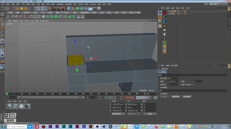Click the Octane daylight sun icon
Screen dimensions: 231x129
pos(164,26)
